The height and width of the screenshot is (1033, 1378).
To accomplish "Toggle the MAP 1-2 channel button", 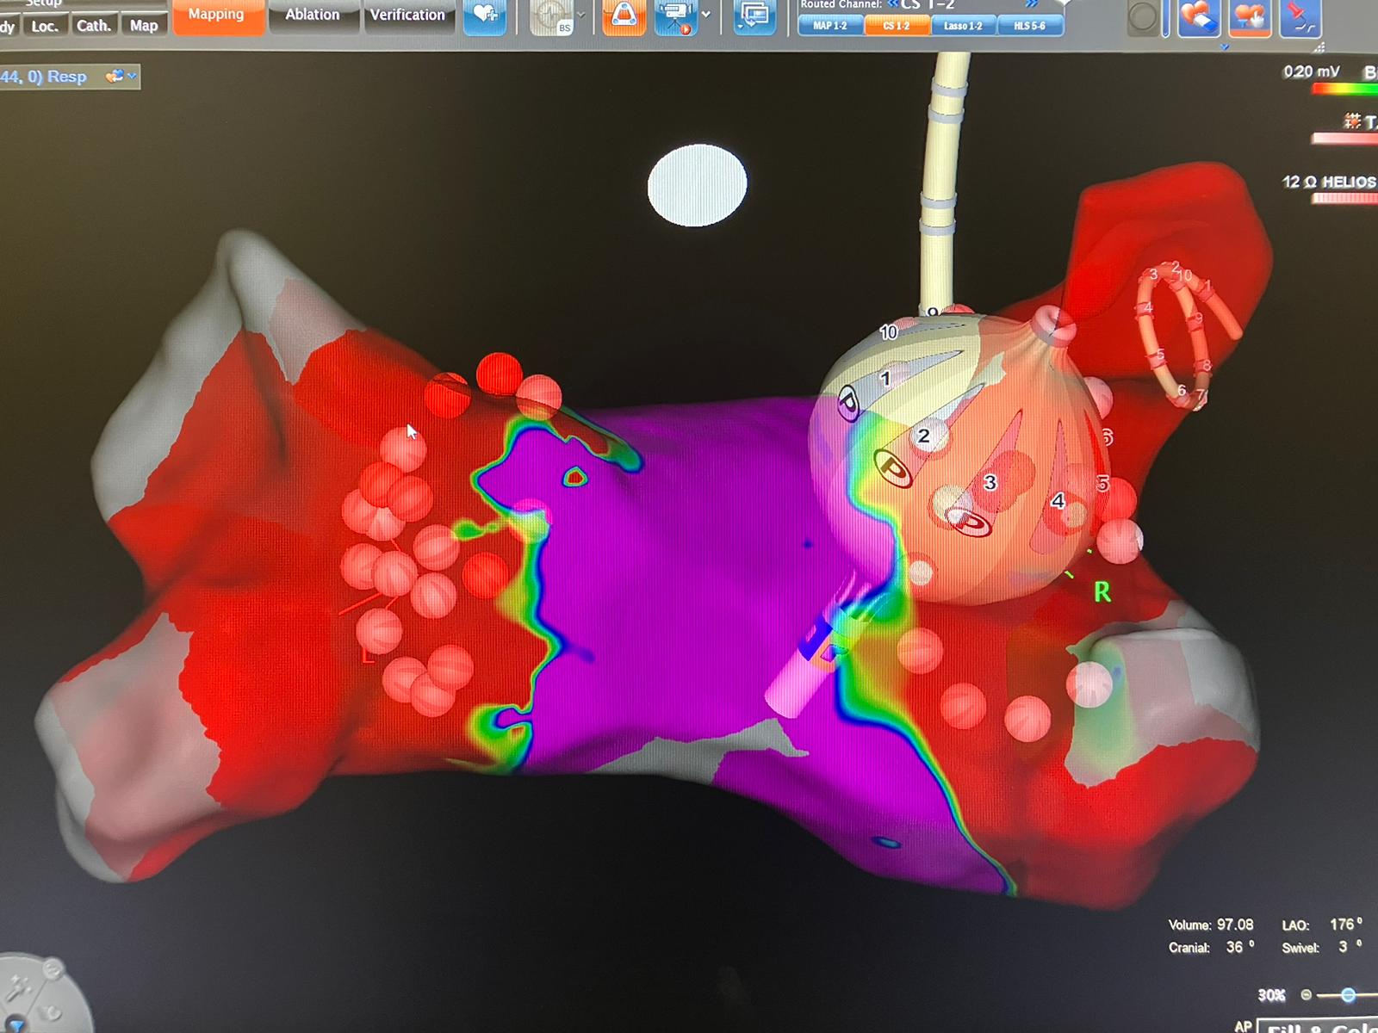I will pos(830,26).
